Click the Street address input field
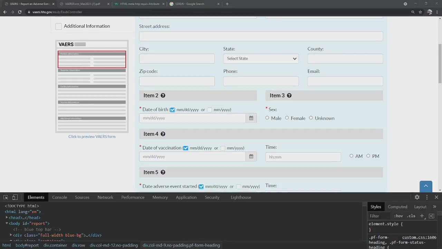The width and height of the screenshot is (442, 249). coord(261,36)
